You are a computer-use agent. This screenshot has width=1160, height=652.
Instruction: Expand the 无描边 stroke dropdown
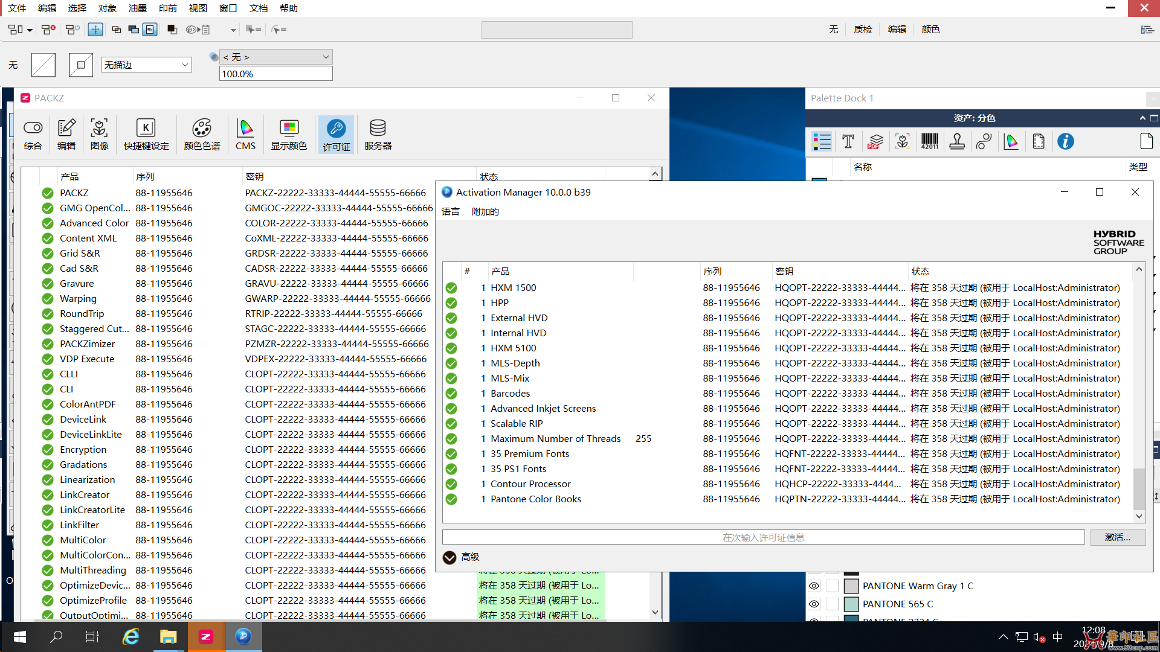click(185, 65)
